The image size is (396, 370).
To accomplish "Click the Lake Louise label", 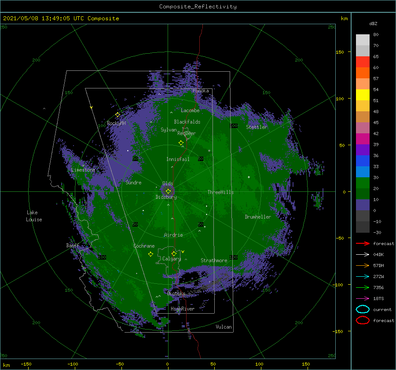I will 34,216.
